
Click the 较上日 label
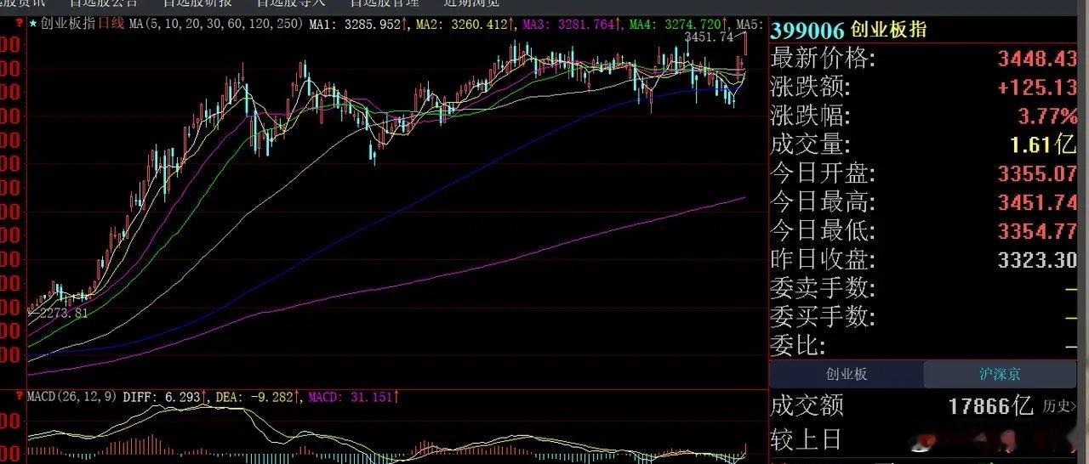coord(806,439)
